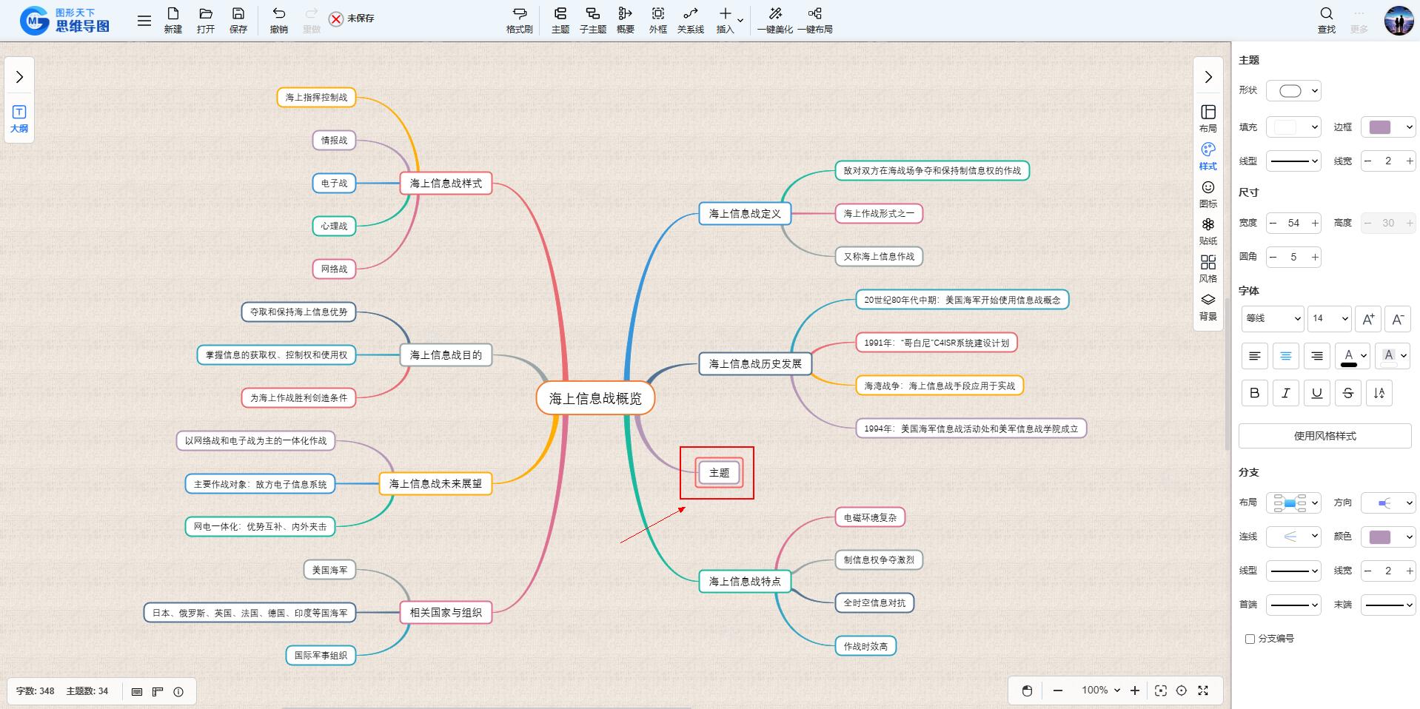
Task: Open the Outline (大纲) sidebar icon
Action: pos(19,118)
